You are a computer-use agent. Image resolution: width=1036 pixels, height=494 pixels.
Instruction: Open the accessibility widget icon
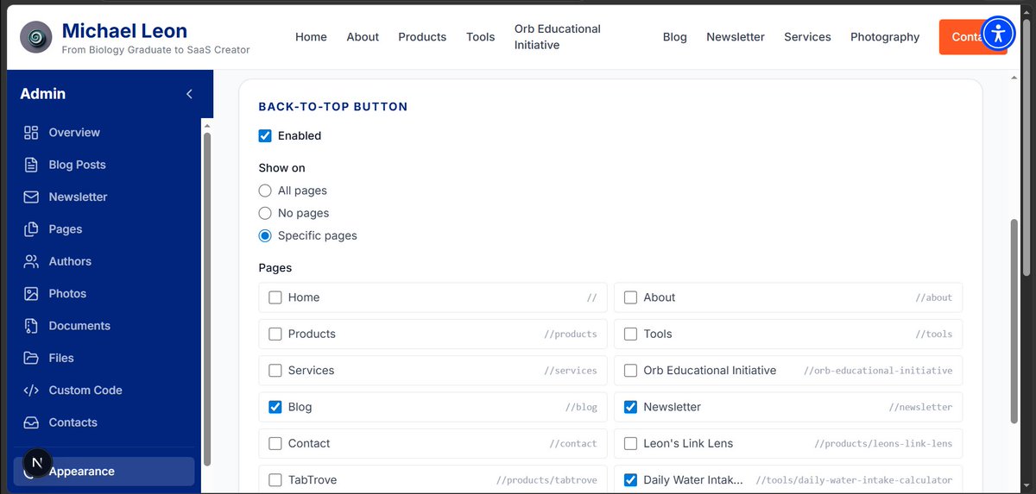[999, 34]
